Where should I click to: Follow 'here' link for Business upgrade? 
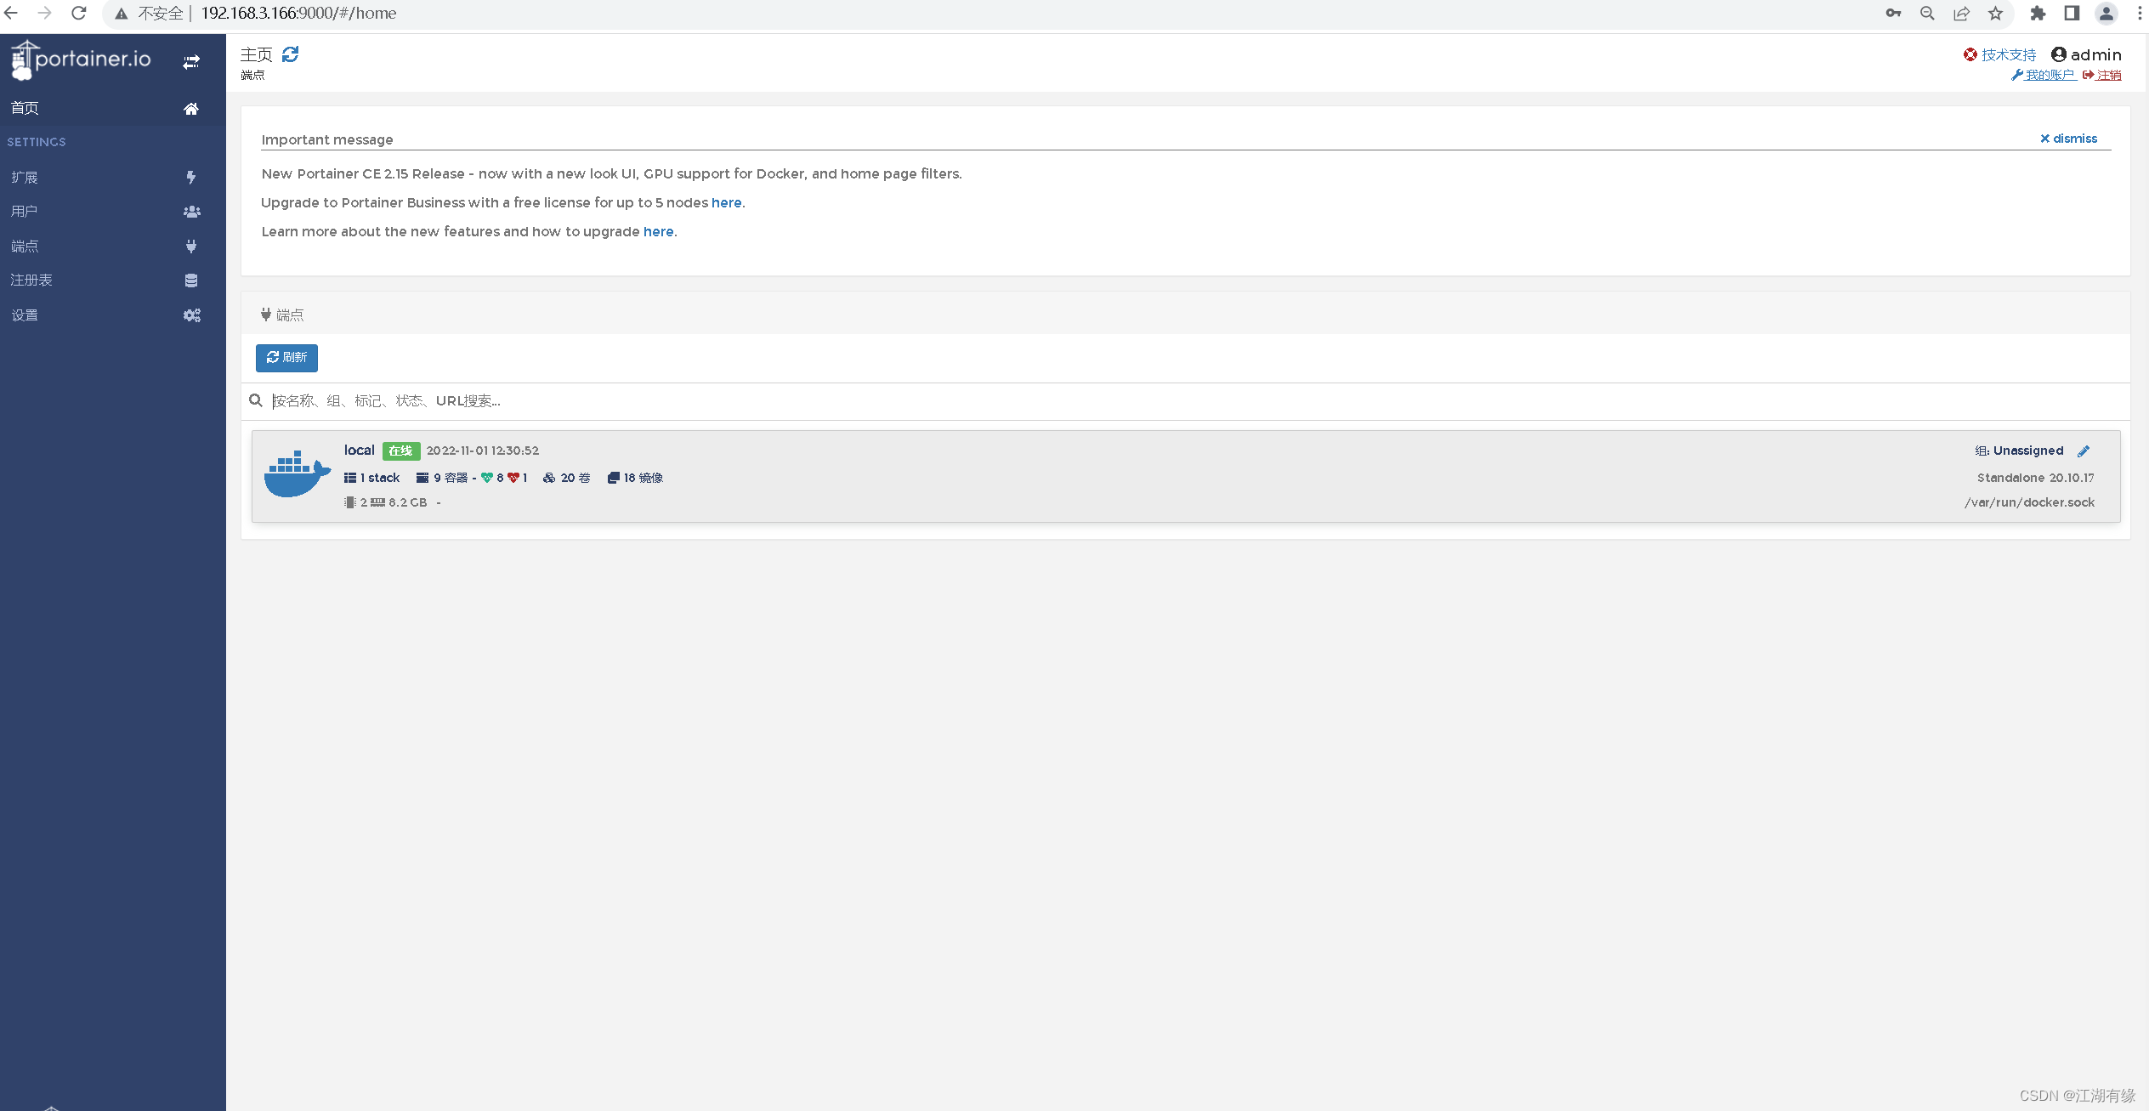(x=726, y=202)
